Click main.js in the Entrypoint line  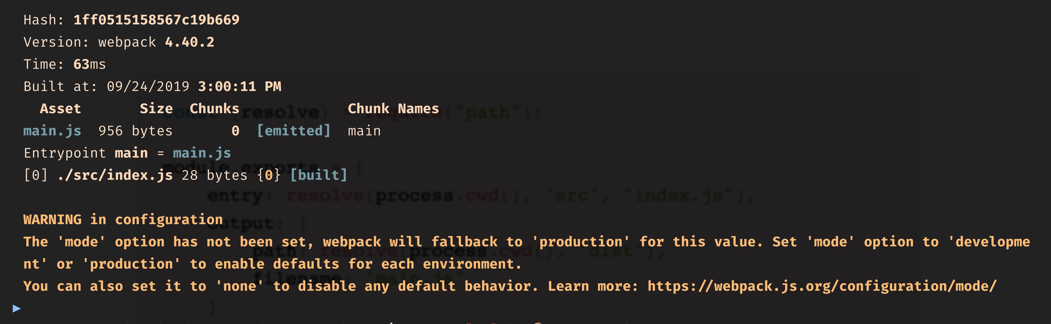pyautogui.click(x=201, y=153)
